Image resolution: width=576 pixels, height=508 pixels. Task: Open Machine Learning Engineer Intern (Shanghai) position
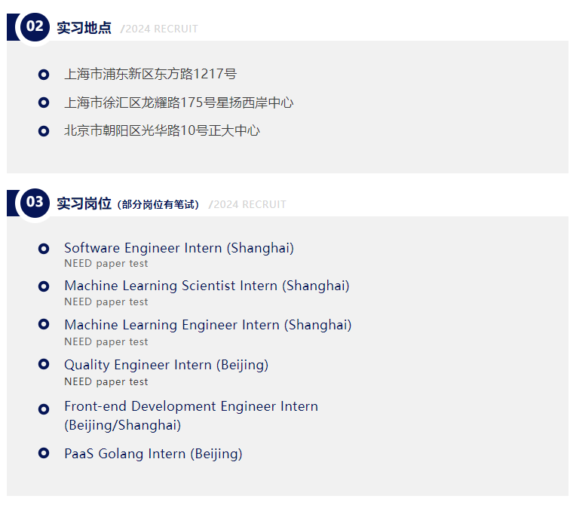[207, 325]
